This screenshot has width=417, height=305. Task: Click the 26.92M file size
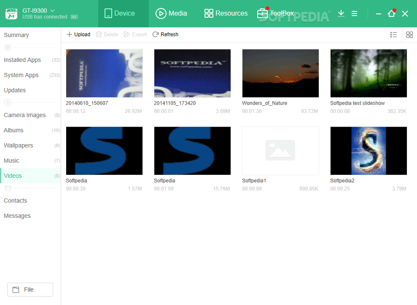click(133, 111)
